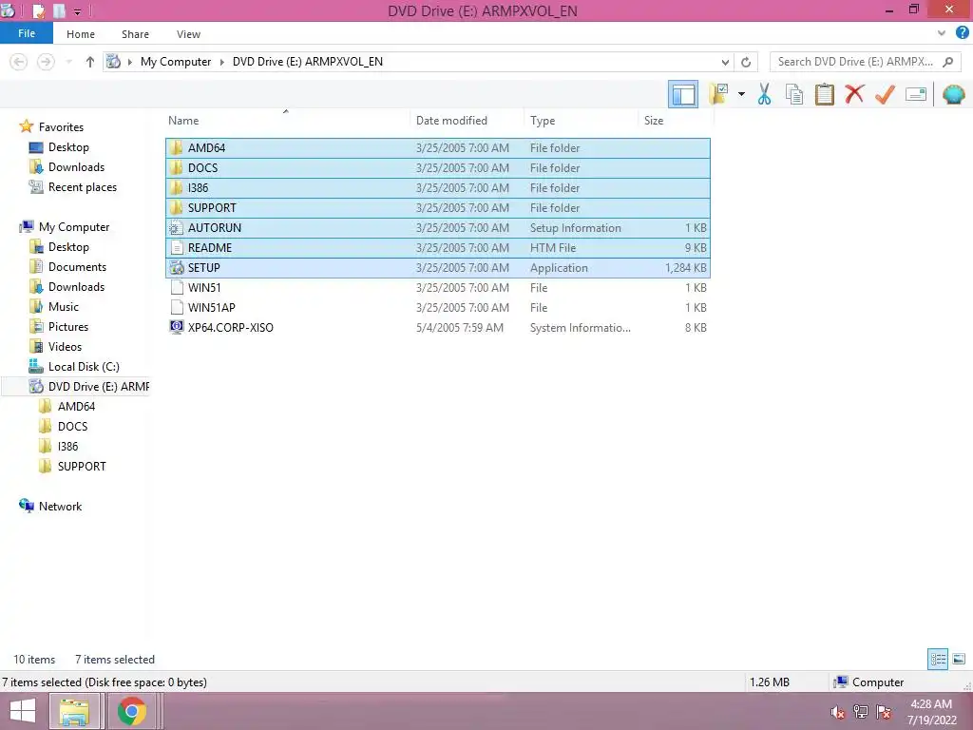This screenshot has width=973, height=730.
Task: Open Pictures in navigation pane
Action: [68, 327]
